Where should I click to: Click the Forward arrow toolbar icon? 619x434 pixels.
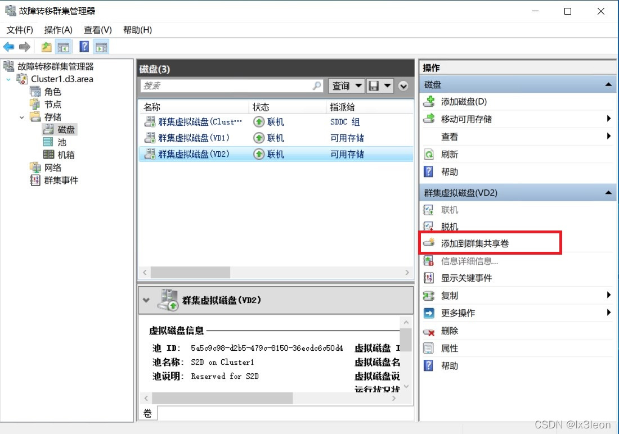coord(24,47)
